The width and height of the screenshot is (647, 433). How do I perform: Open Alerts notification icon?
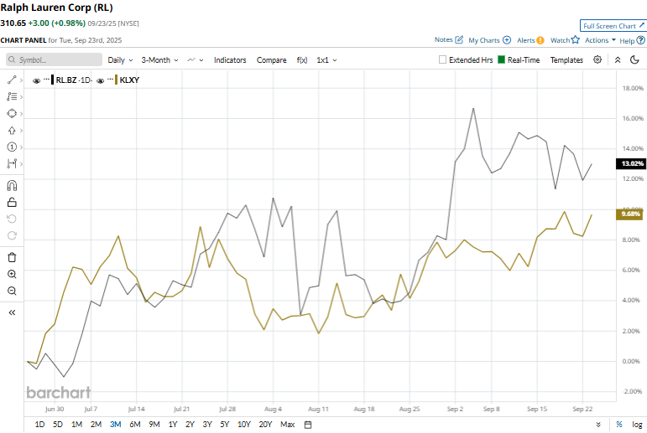(540, 40)
